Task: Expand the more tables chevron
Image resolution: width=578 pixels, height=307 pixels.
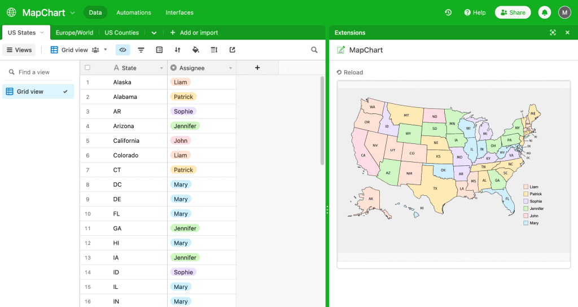Action: point(154,33)
